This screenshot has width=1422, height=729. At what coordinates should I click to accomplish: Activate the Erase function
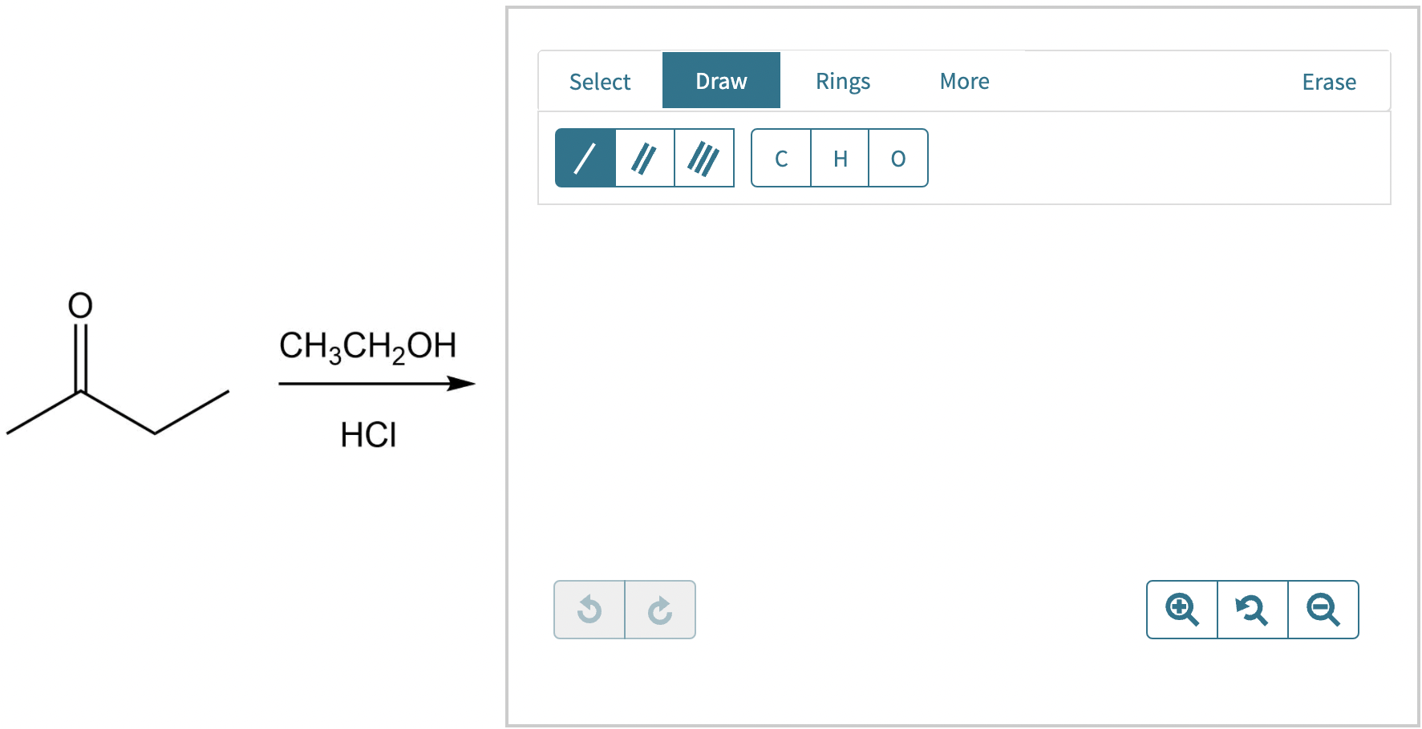click(x=1329, y=80)
